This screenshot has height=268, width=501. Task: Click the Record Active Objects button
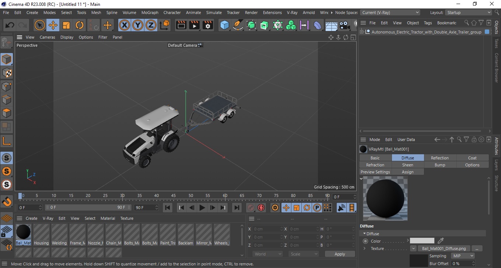coord(251,208)
